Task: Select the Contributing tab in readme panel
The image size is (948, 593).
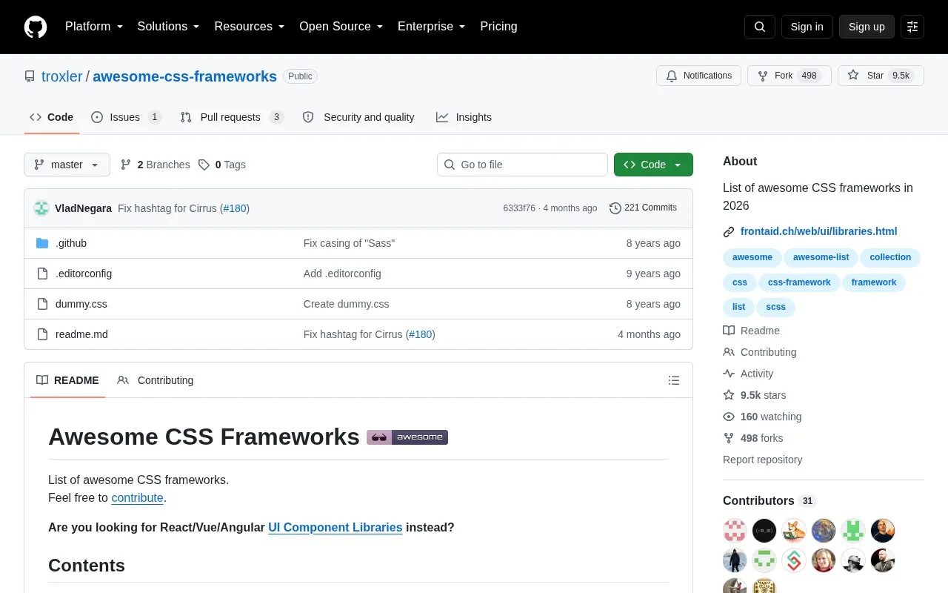Action: pyautogui.click(x=156, y=380)
